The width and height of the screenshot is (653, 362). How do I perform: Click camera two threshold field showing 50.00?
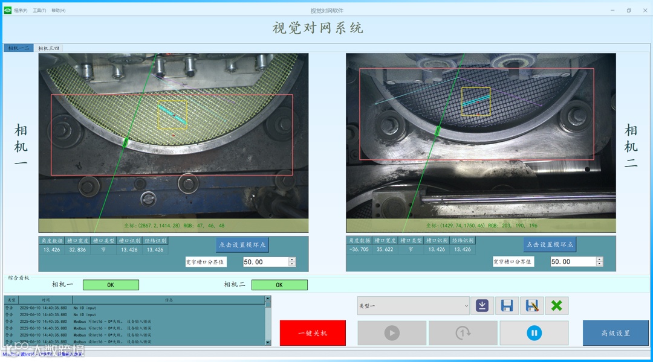pos(573,261)
